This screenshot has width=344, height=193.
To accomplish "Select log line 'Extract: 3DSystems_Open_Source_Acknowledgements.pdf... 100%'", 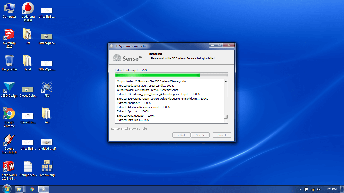I will (158, 94).
